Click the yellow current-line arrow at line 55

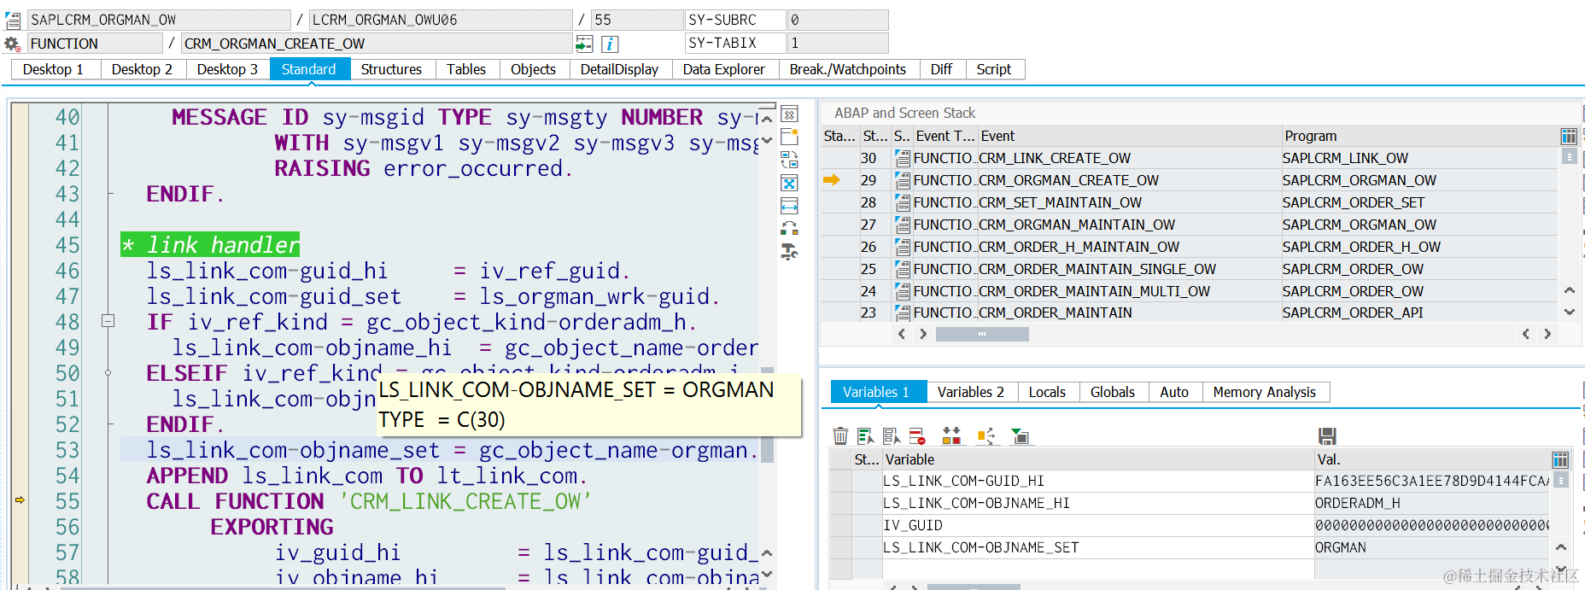[20, 499]
